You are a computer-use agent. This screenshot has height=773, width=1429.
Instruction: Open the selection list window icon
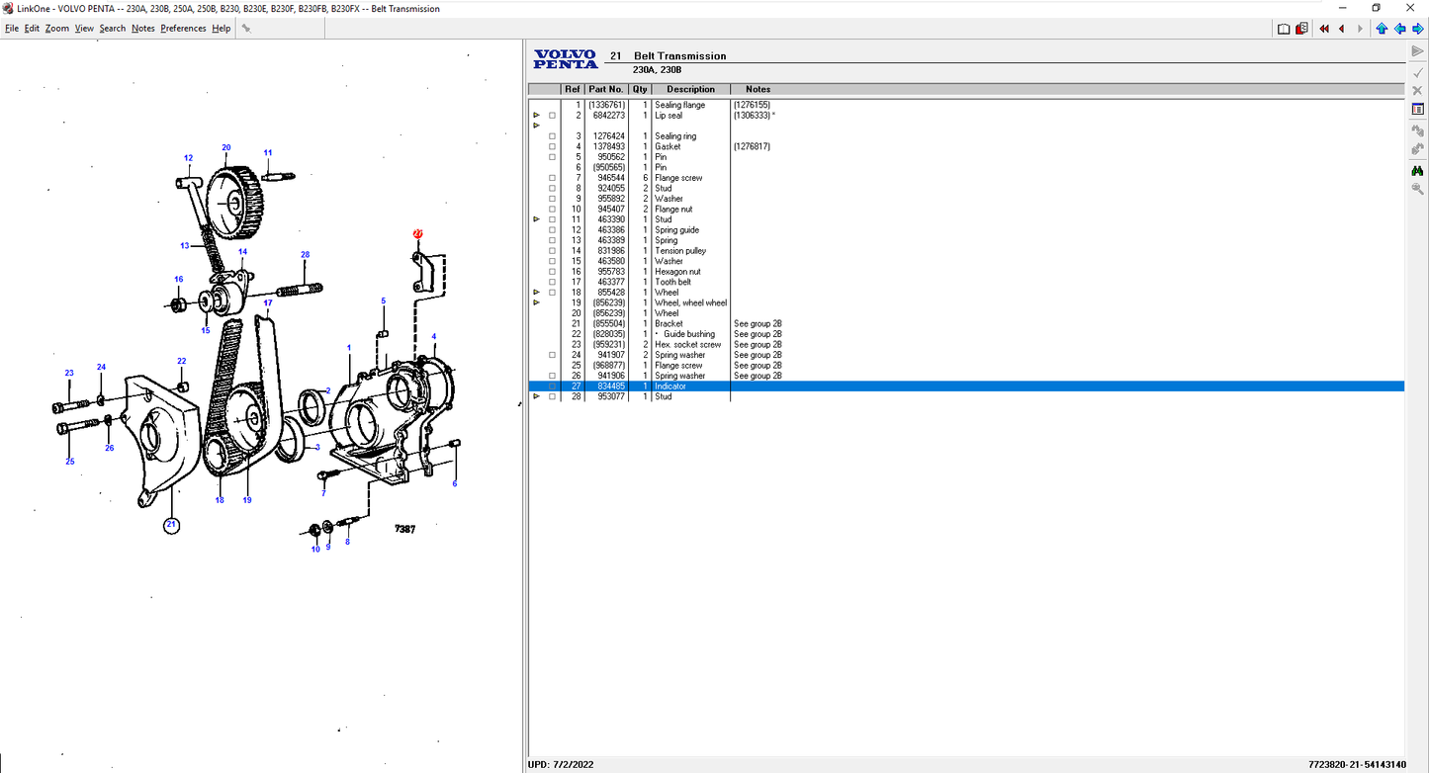[x=1417, y=109]
